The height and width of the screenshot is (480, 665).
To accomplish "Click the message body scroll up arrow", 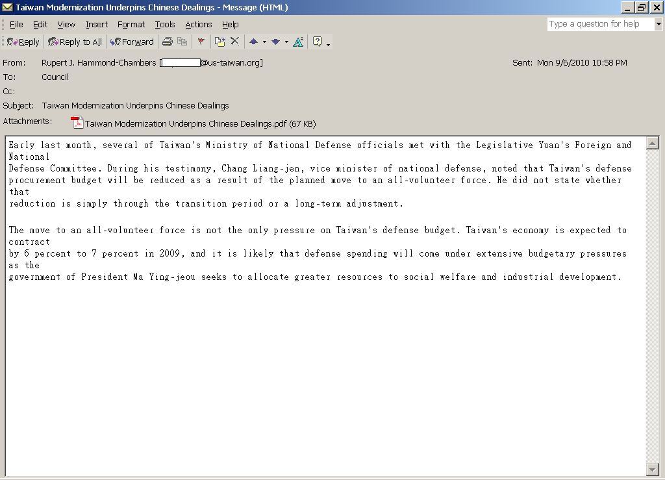I will coord(652,144).
